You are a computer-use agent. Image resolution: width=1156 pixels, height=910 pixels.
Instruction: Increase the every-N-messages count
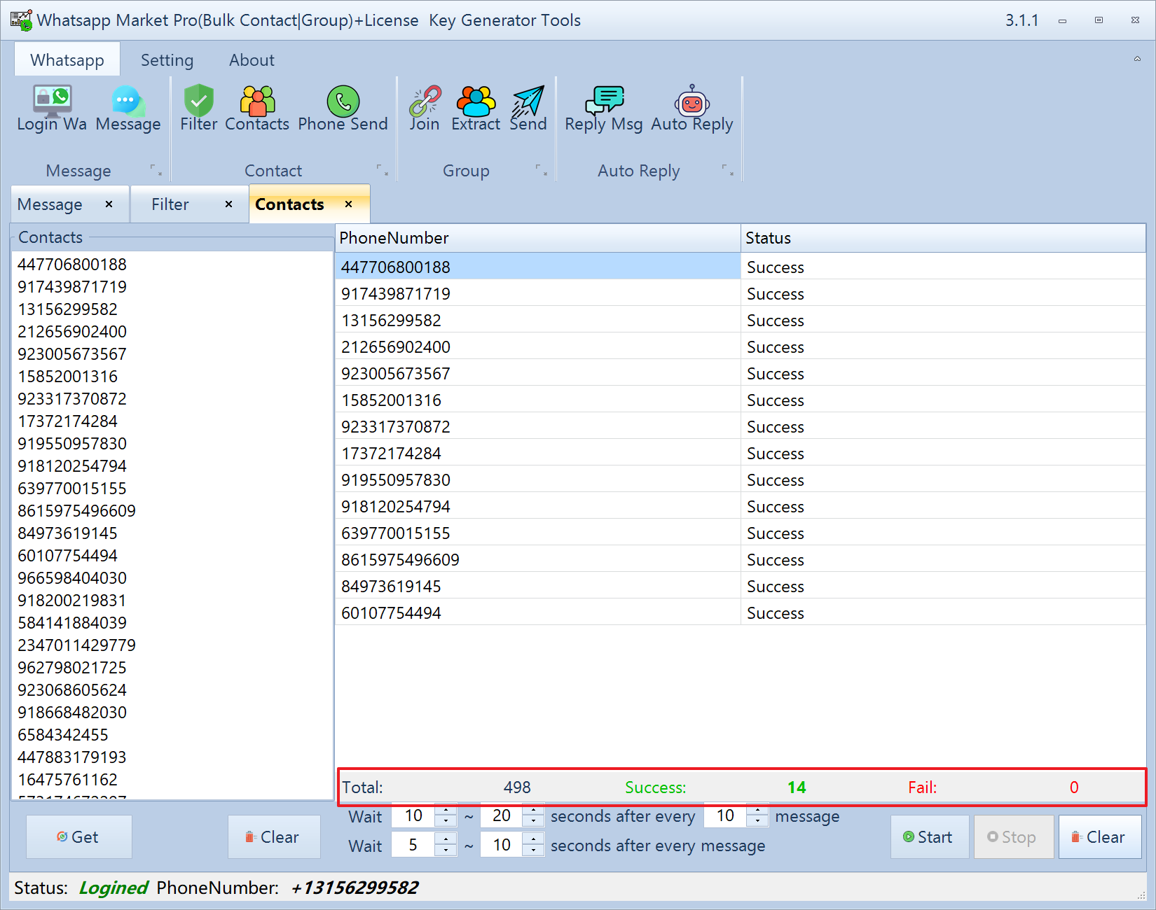coord(757,810)
